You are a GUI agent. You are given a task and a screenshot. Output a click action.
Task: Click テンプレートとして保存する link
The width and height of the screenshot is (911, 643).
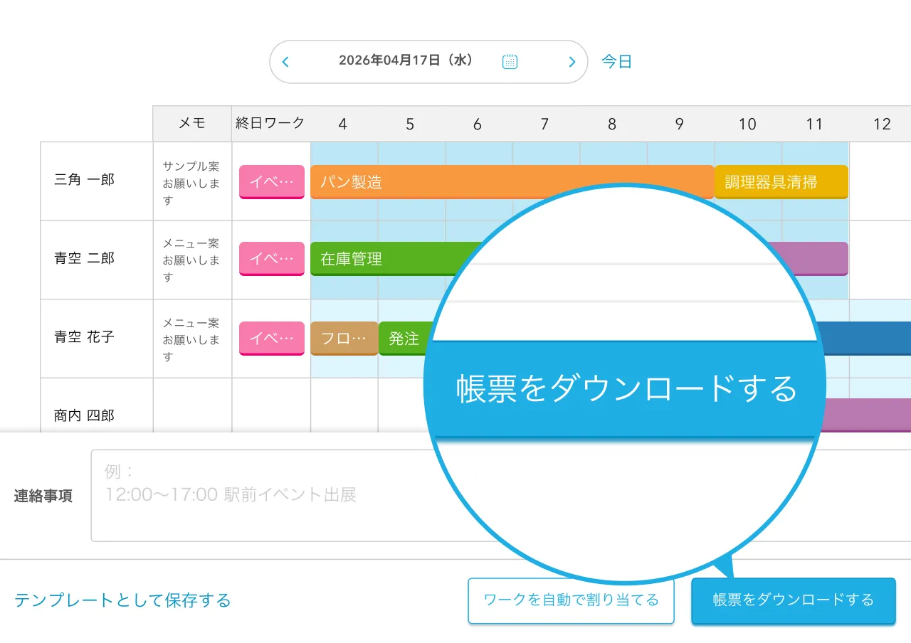122,600
